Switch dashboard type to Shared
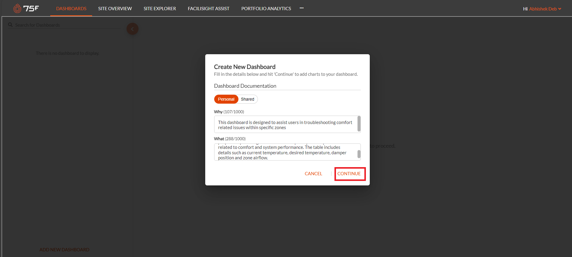The width and height of the screenshot is (572, 257). click(248, 99)
